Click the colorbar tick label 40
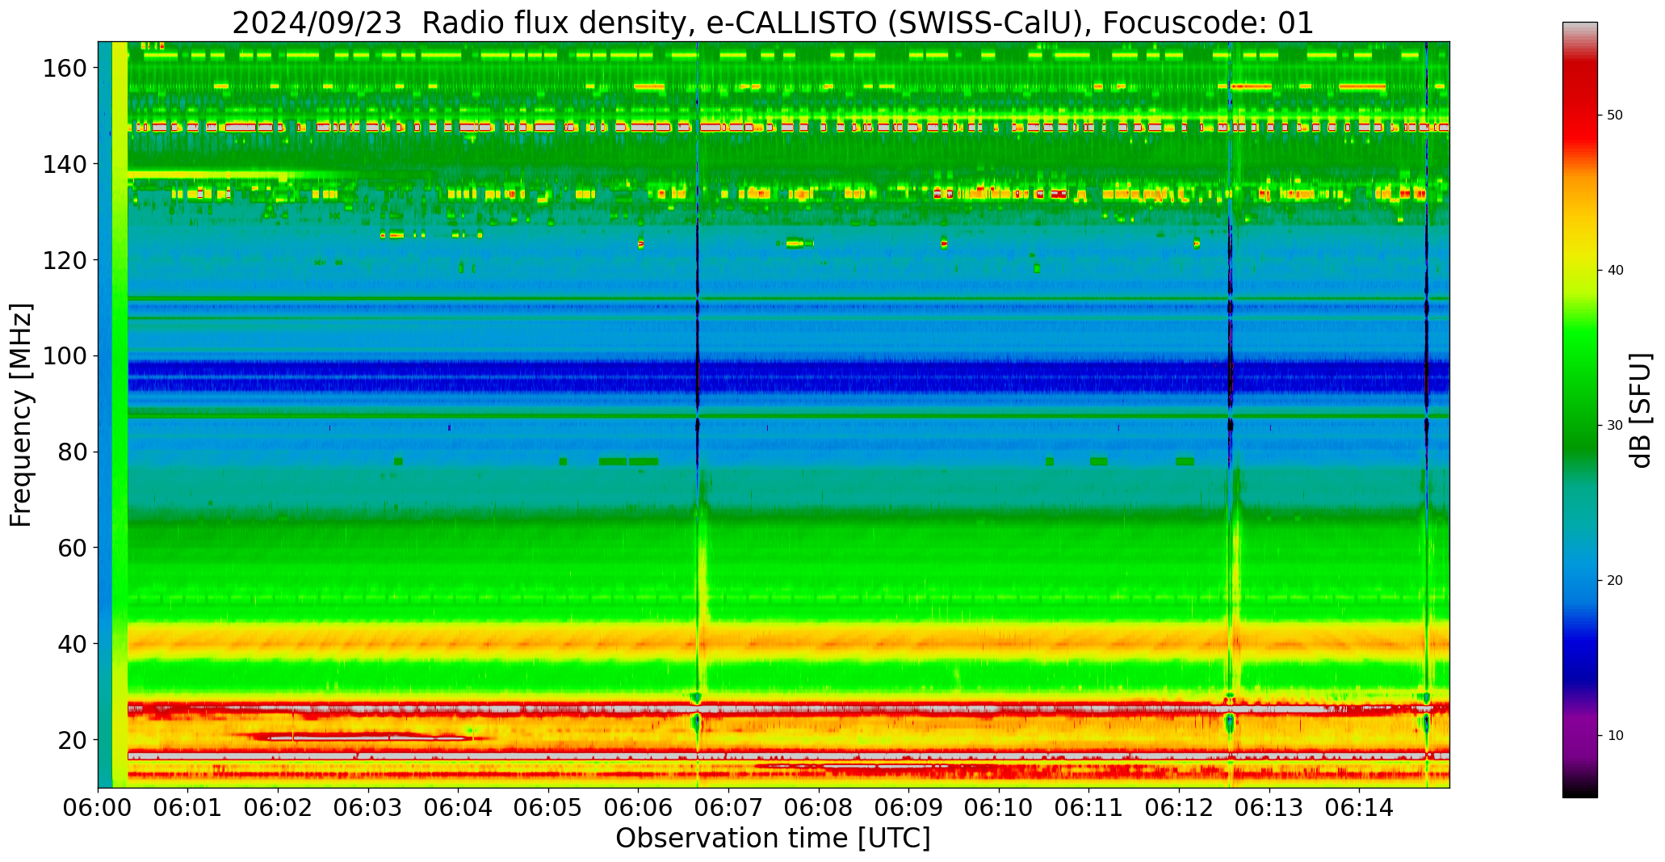Image resolution: width=1665 pixels, height=862 pixels. tap(1615, 271)
